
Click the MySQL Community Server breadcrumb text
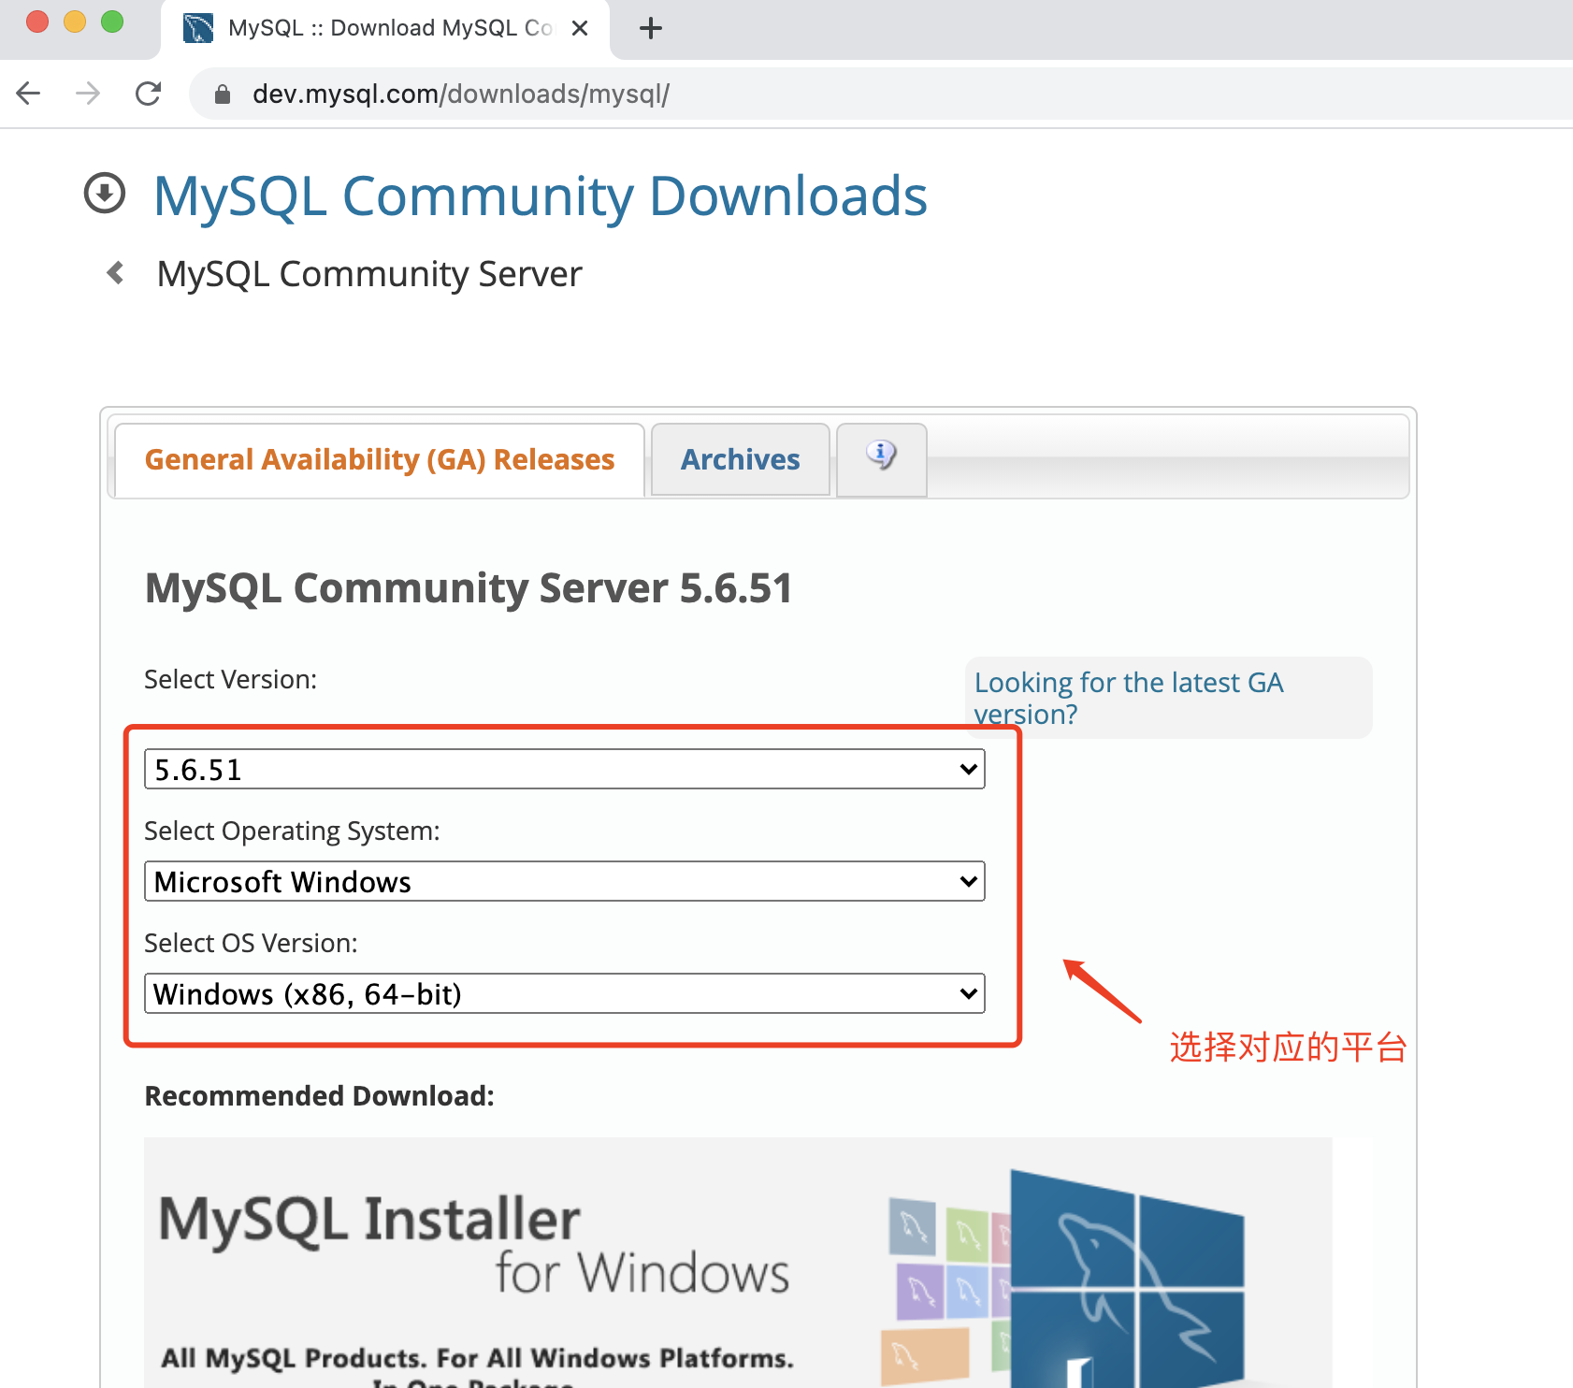click(369, 274)
